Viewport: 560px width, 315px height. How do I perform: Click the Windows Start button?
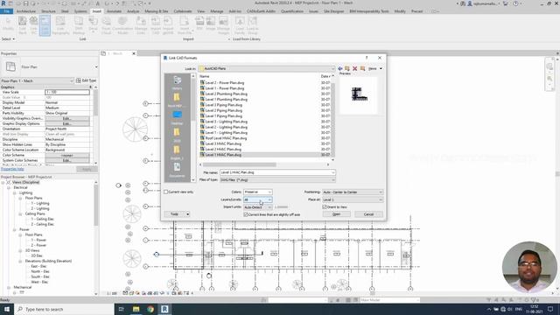point(7,309)
